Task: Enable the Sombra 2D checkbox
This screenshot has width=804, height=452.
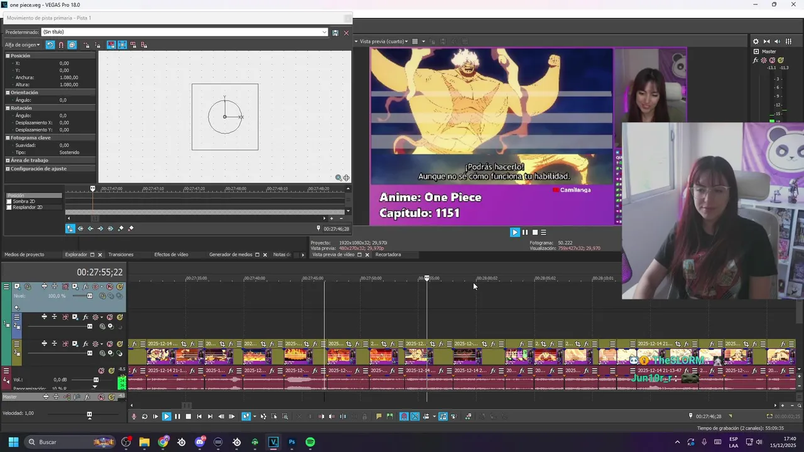Action: [9, 202]
